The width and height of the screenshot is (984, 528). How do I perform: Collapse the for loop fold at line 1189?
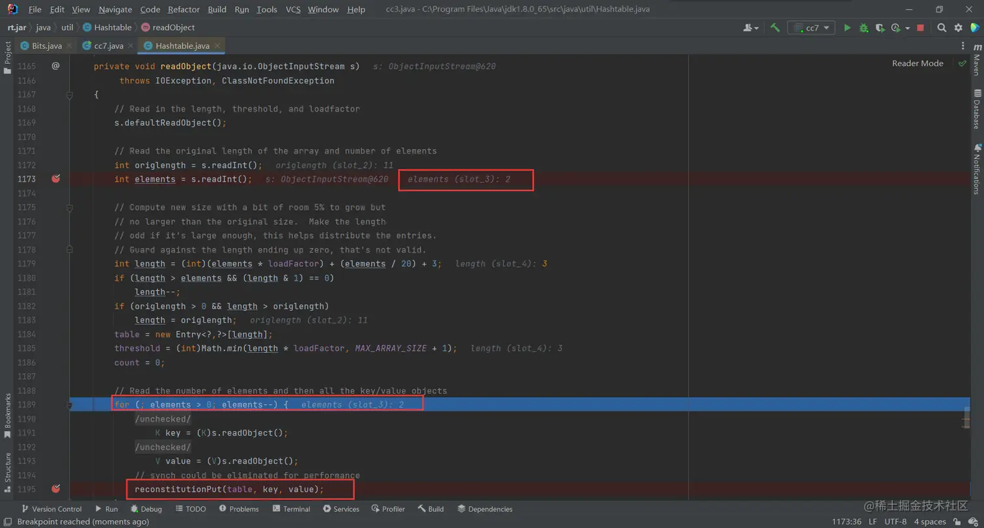70,405
